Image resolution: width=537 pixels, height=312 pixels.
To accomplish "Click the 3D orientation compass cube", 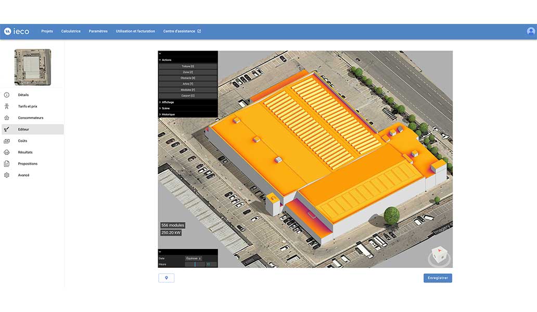I will [x=440, y=254].
